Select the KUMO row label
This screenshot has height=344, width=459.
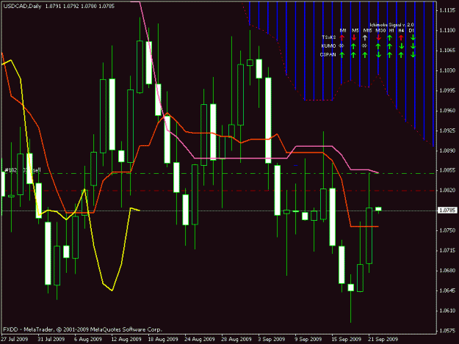pyautogui.click(x=328, y=46)
